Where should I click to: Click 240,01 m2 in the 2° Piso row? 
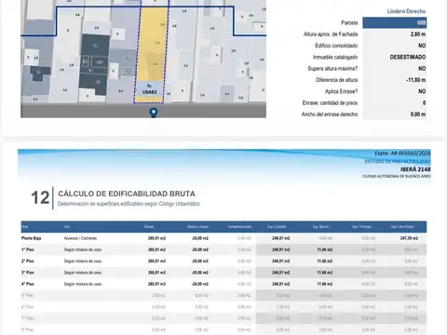280,261
